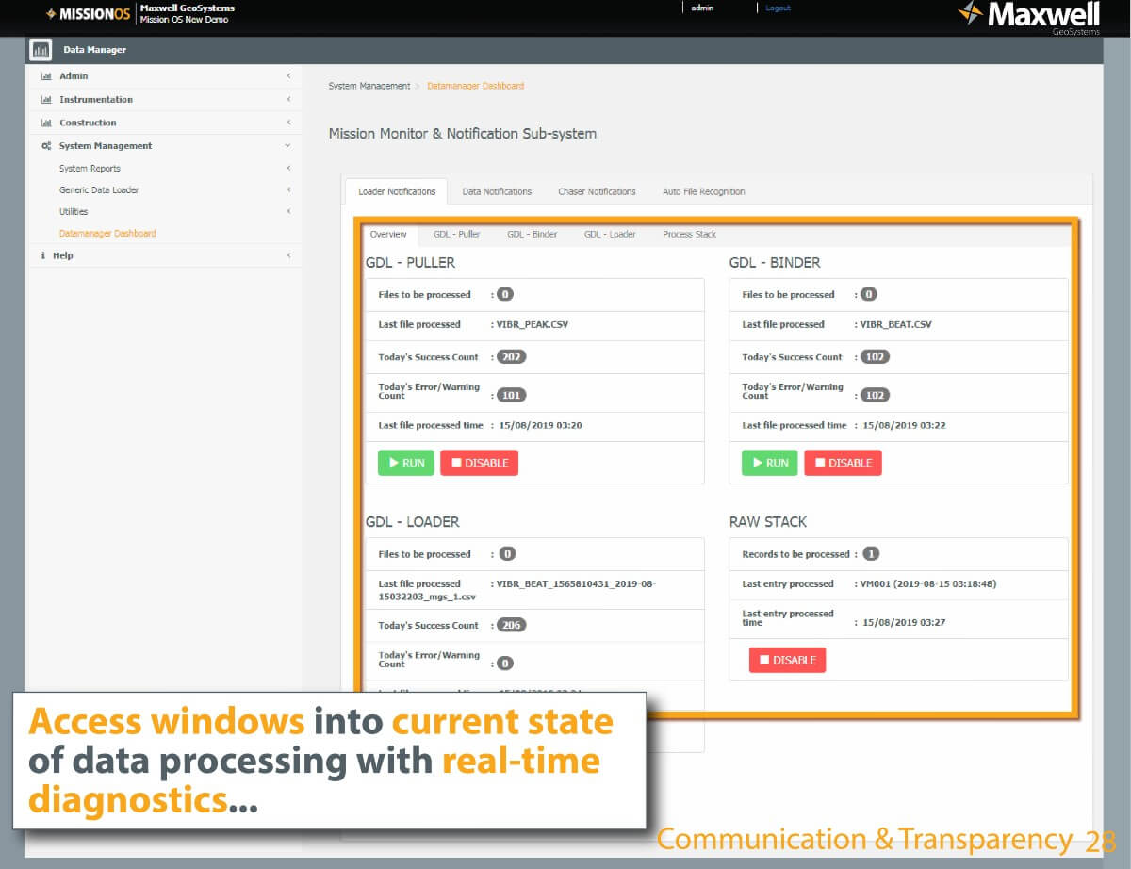Screen dimensions: 1131x869
Task: Click the VIBR_PEAK.CSV file name
Action: click(533, 324)
